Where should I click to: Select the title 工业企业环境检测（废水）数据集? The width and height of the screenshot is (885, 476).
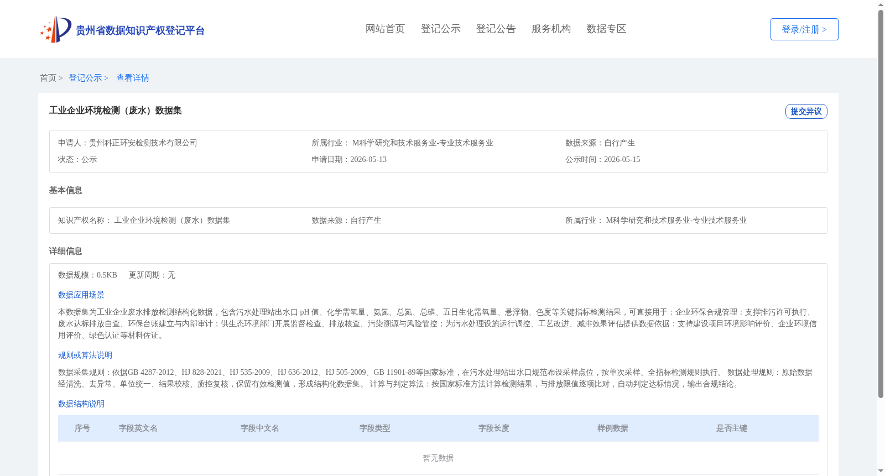pos(115,111)
